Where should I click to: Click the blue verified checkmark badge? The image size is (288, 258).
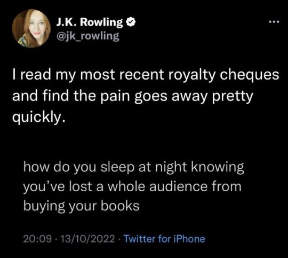click(131, 22)
